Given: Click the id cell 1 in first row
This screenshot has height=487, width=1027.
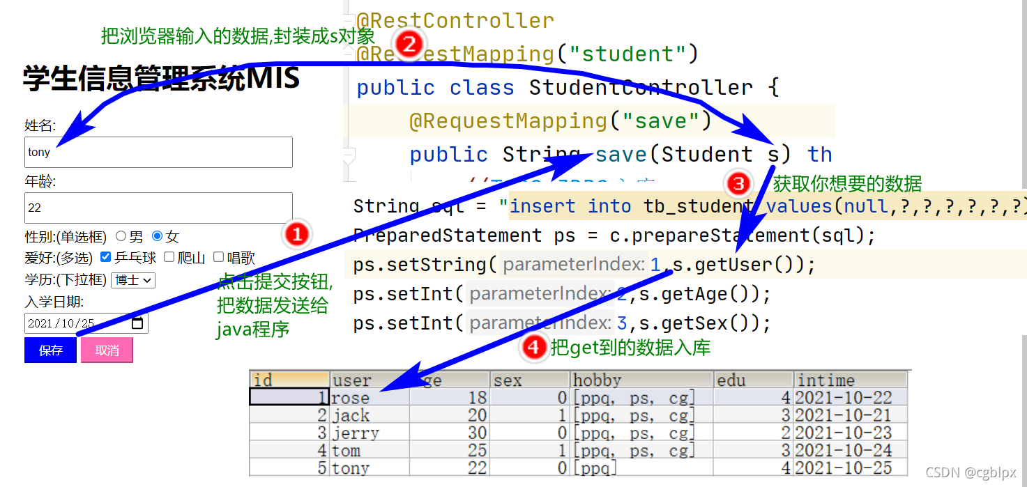Looking at the screenshot, I should point(289,397).
